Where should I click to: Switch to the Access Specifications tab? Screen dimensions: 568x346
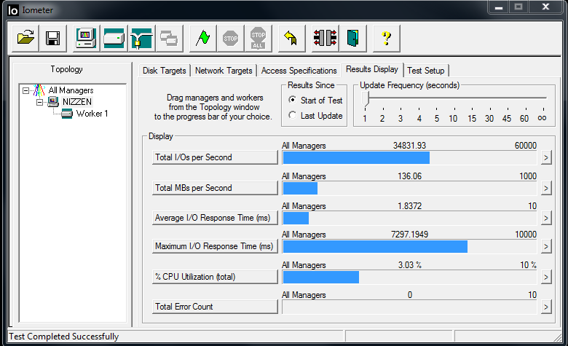pyautogui.click(x=299, y=71)
